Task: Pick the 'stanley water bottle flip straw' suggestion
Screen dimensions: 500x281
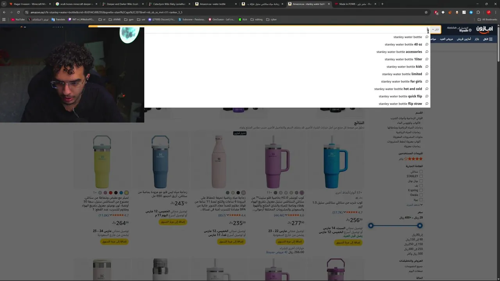Action: 400,104
